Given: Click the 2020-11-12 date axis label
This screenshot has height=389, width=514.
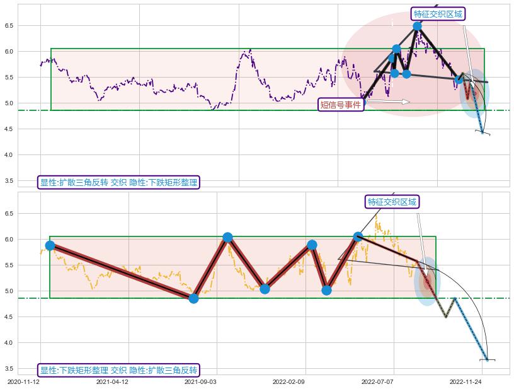Looking at the screenshot, I should click(x=24, y=381).
